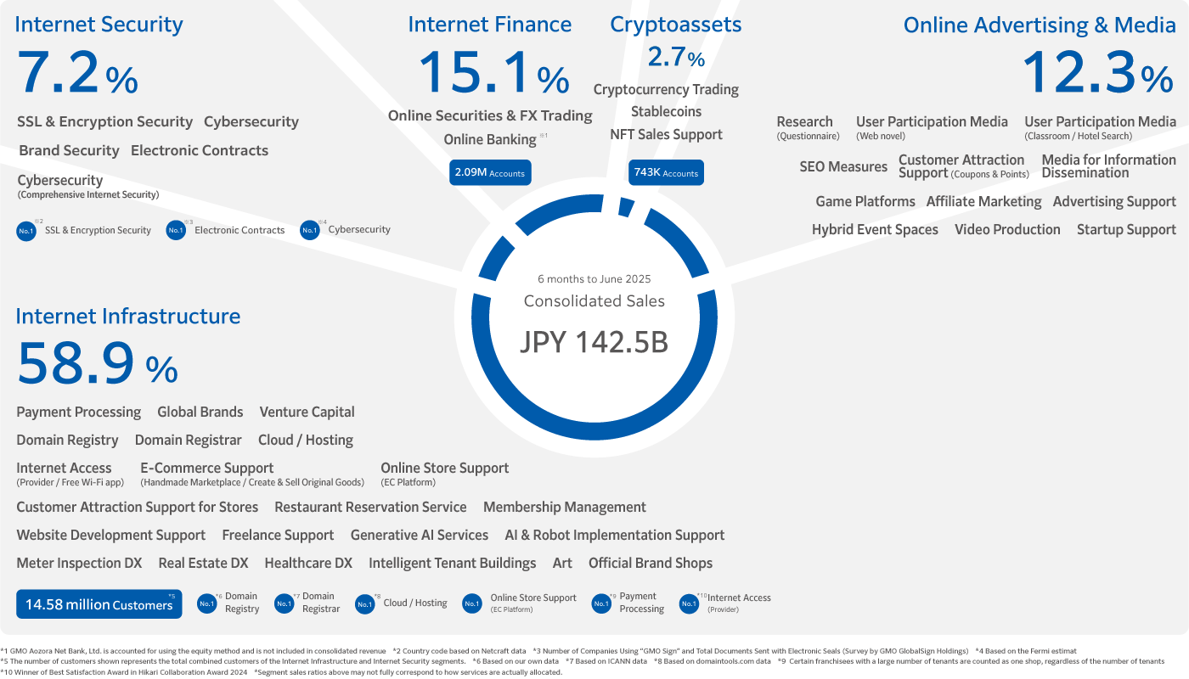
Task: Select the No.1 badge for Domain Registrar
Action: [285, 603]
